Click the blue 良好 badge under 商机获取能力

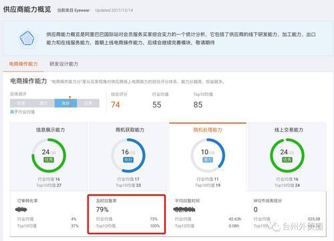click(x=128, y=160)
